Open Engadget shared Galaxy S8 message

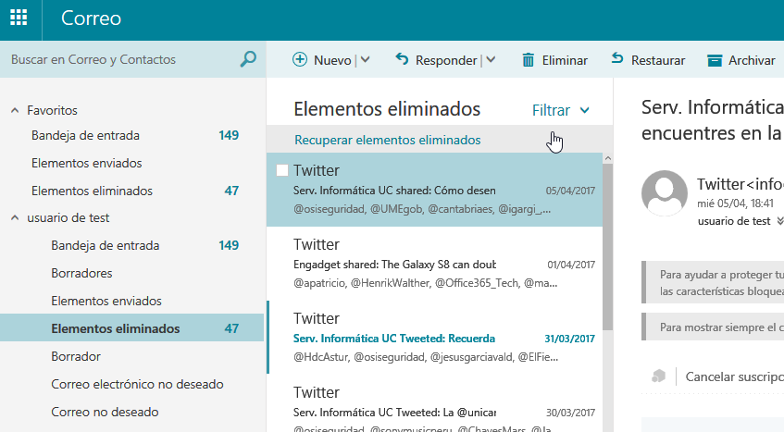click(x=434, y=264)
